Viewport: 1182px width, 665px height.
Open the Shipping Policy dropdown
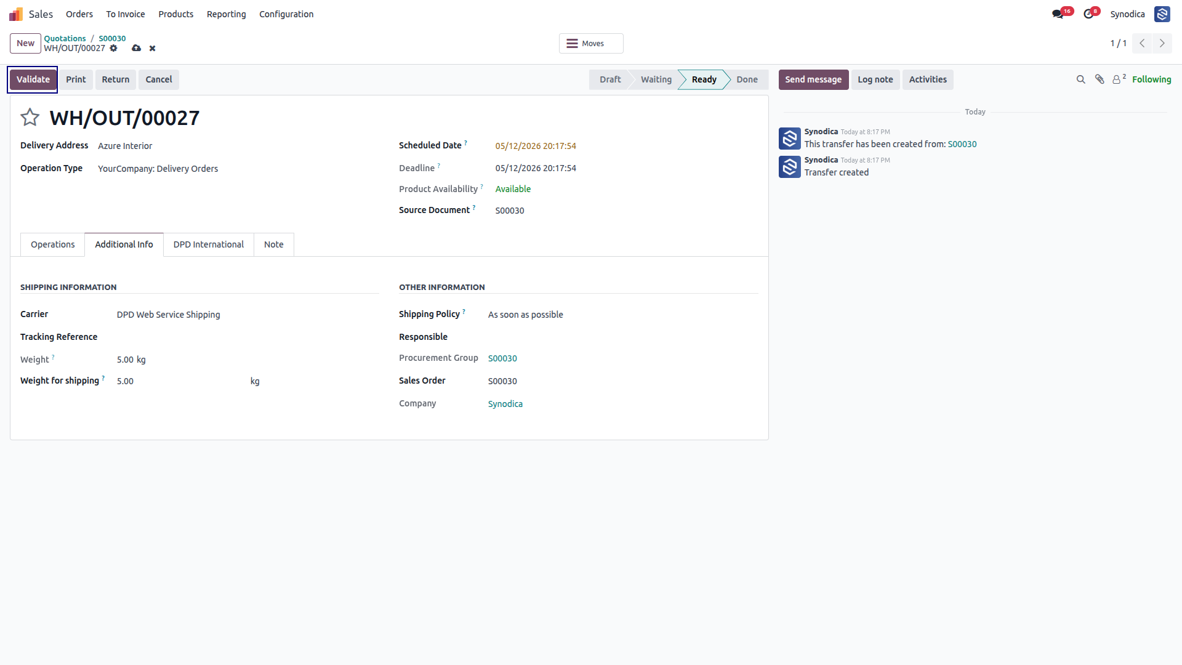623,315
